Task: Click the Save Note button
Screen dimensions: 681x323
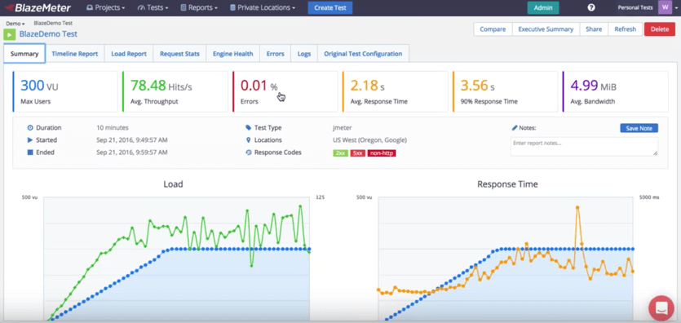Action: click(x=639, y=128)
